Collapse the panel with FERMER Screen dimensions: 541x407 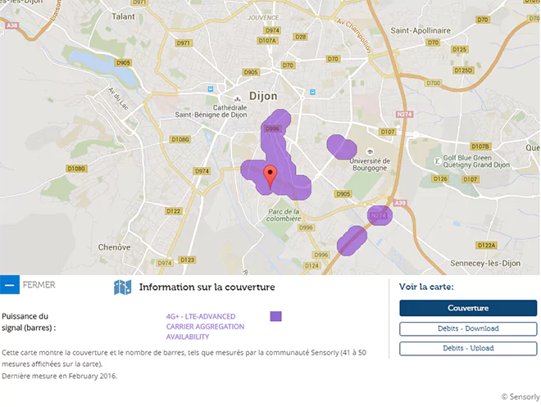click(39, 285)
